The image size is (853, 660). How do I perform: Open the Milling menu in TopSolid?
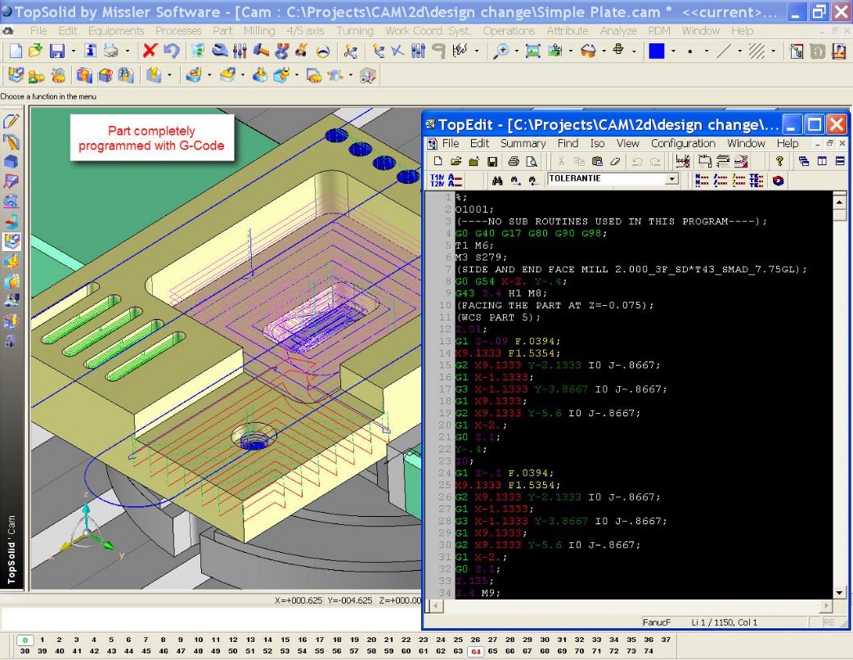pos(259,31)
